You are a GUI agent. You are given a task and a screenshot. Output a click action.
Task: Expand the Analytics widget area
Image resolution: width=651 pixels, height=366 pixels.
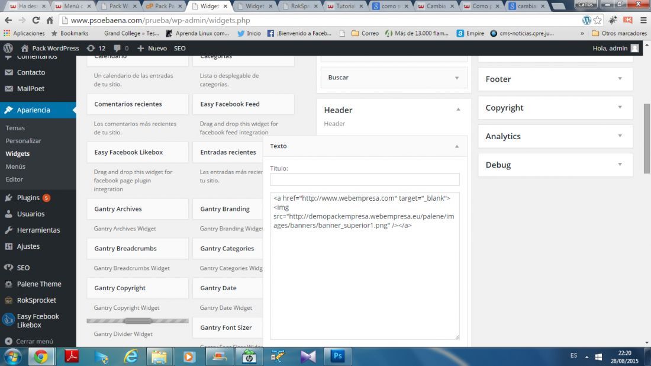coord(620,136)
